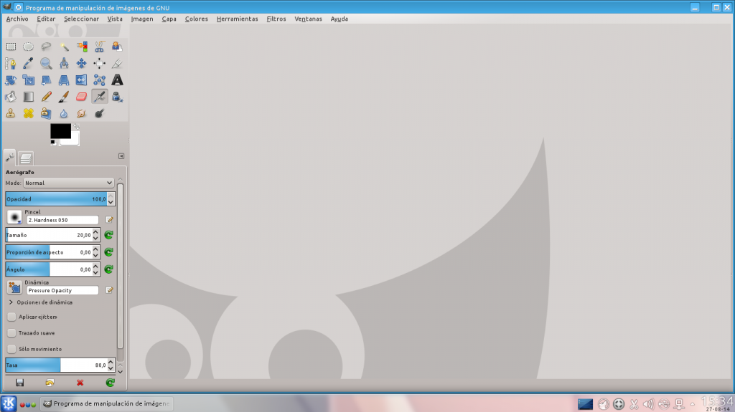This screenshot has height=412, width=735.
Task: Select the Blend gradient tool
Action: pyautogui.click(x=29, y=97)
